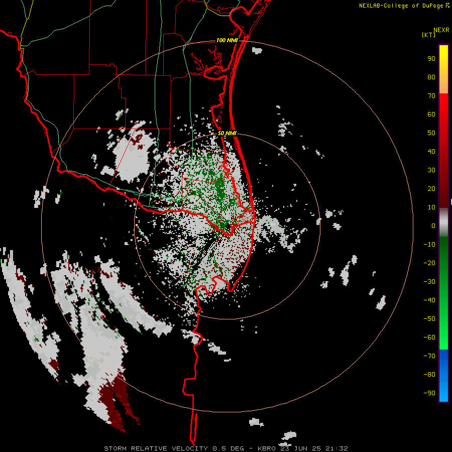
Task: Click the -30 value on the velocity scale
Action: point(429,282)
